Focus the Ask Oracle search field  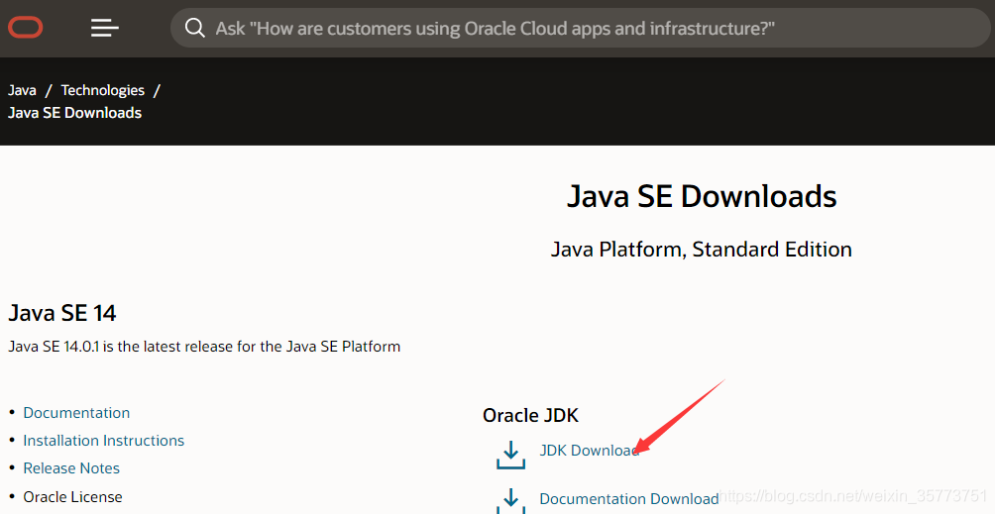point(580,28)
